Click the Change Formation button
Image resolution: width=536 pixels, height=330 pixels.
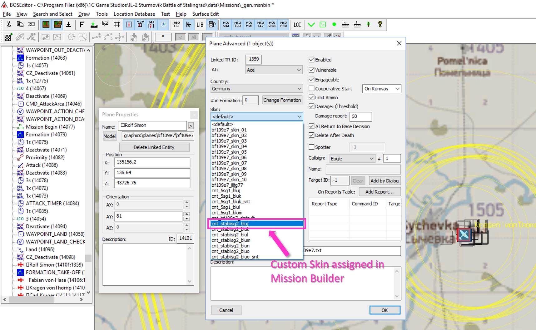pos(282,100)
